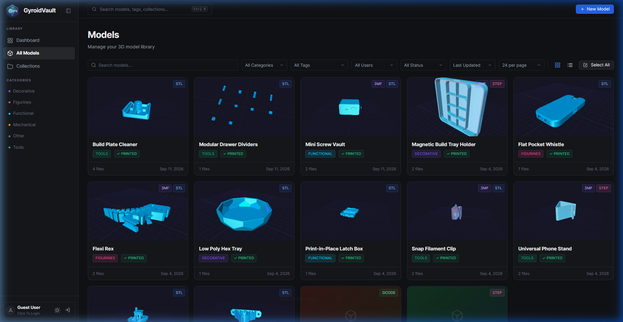The height and width of the screenshot is (322, 623).
Task: Open the All Tags dropdown
Action: point(319,65)
